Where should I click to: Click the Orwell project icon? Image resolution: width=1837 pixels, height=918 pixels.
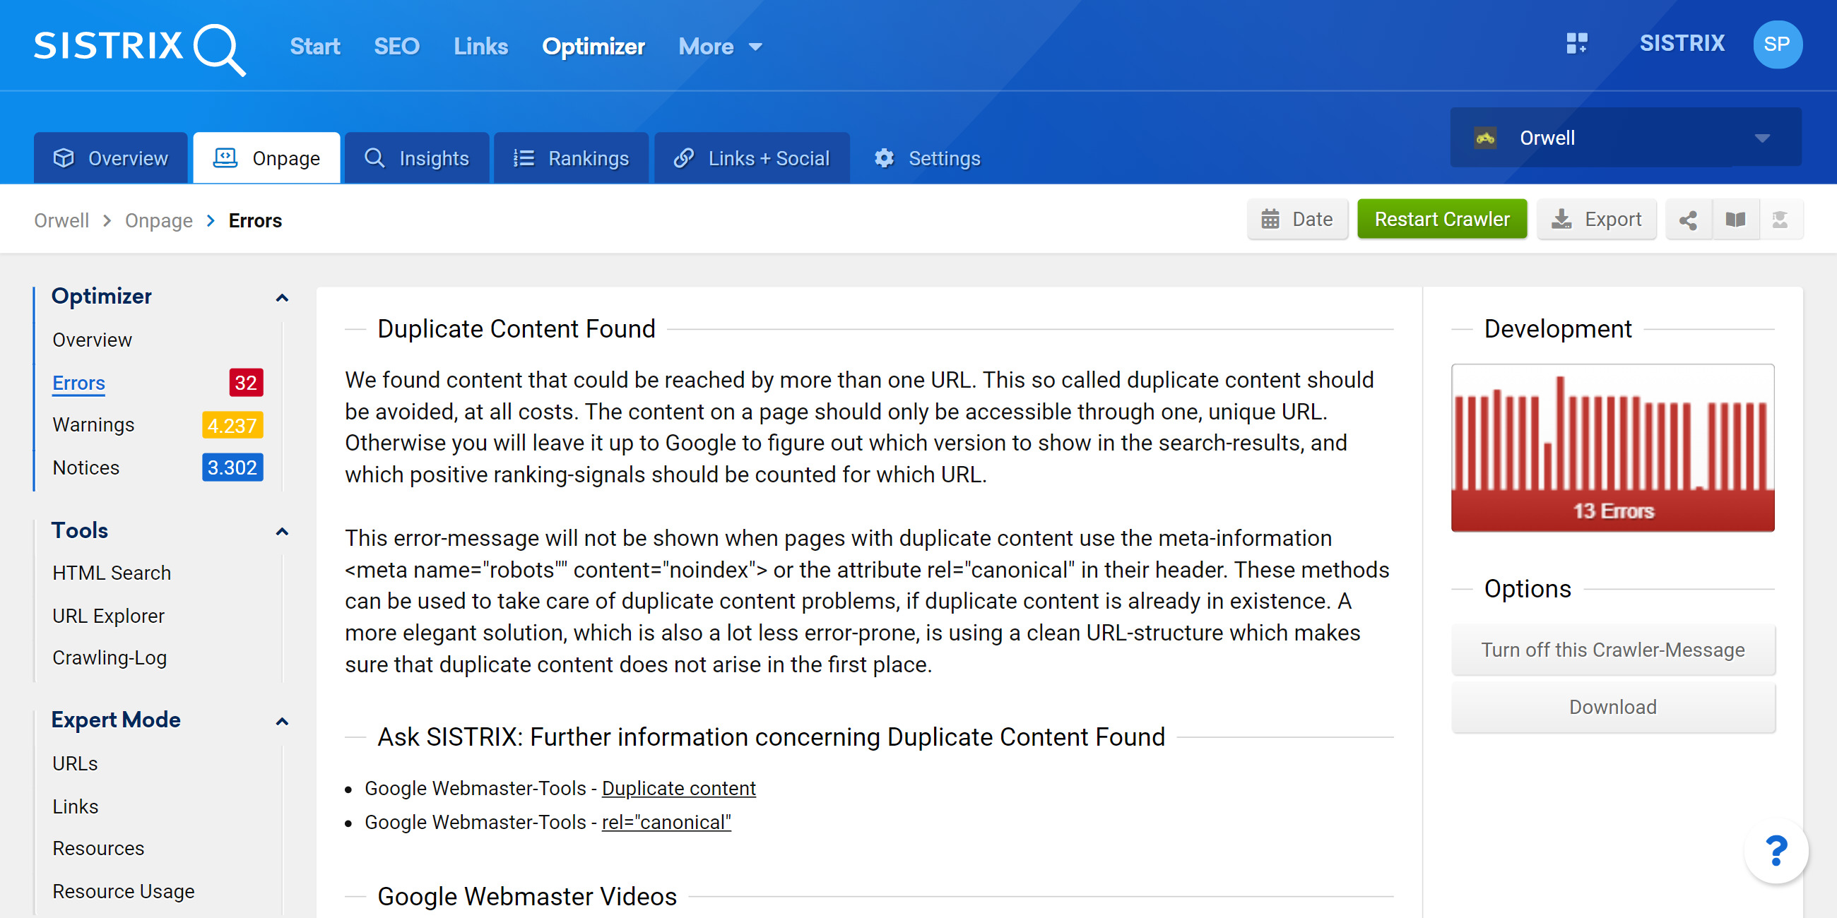click(x=1485, y=138)
